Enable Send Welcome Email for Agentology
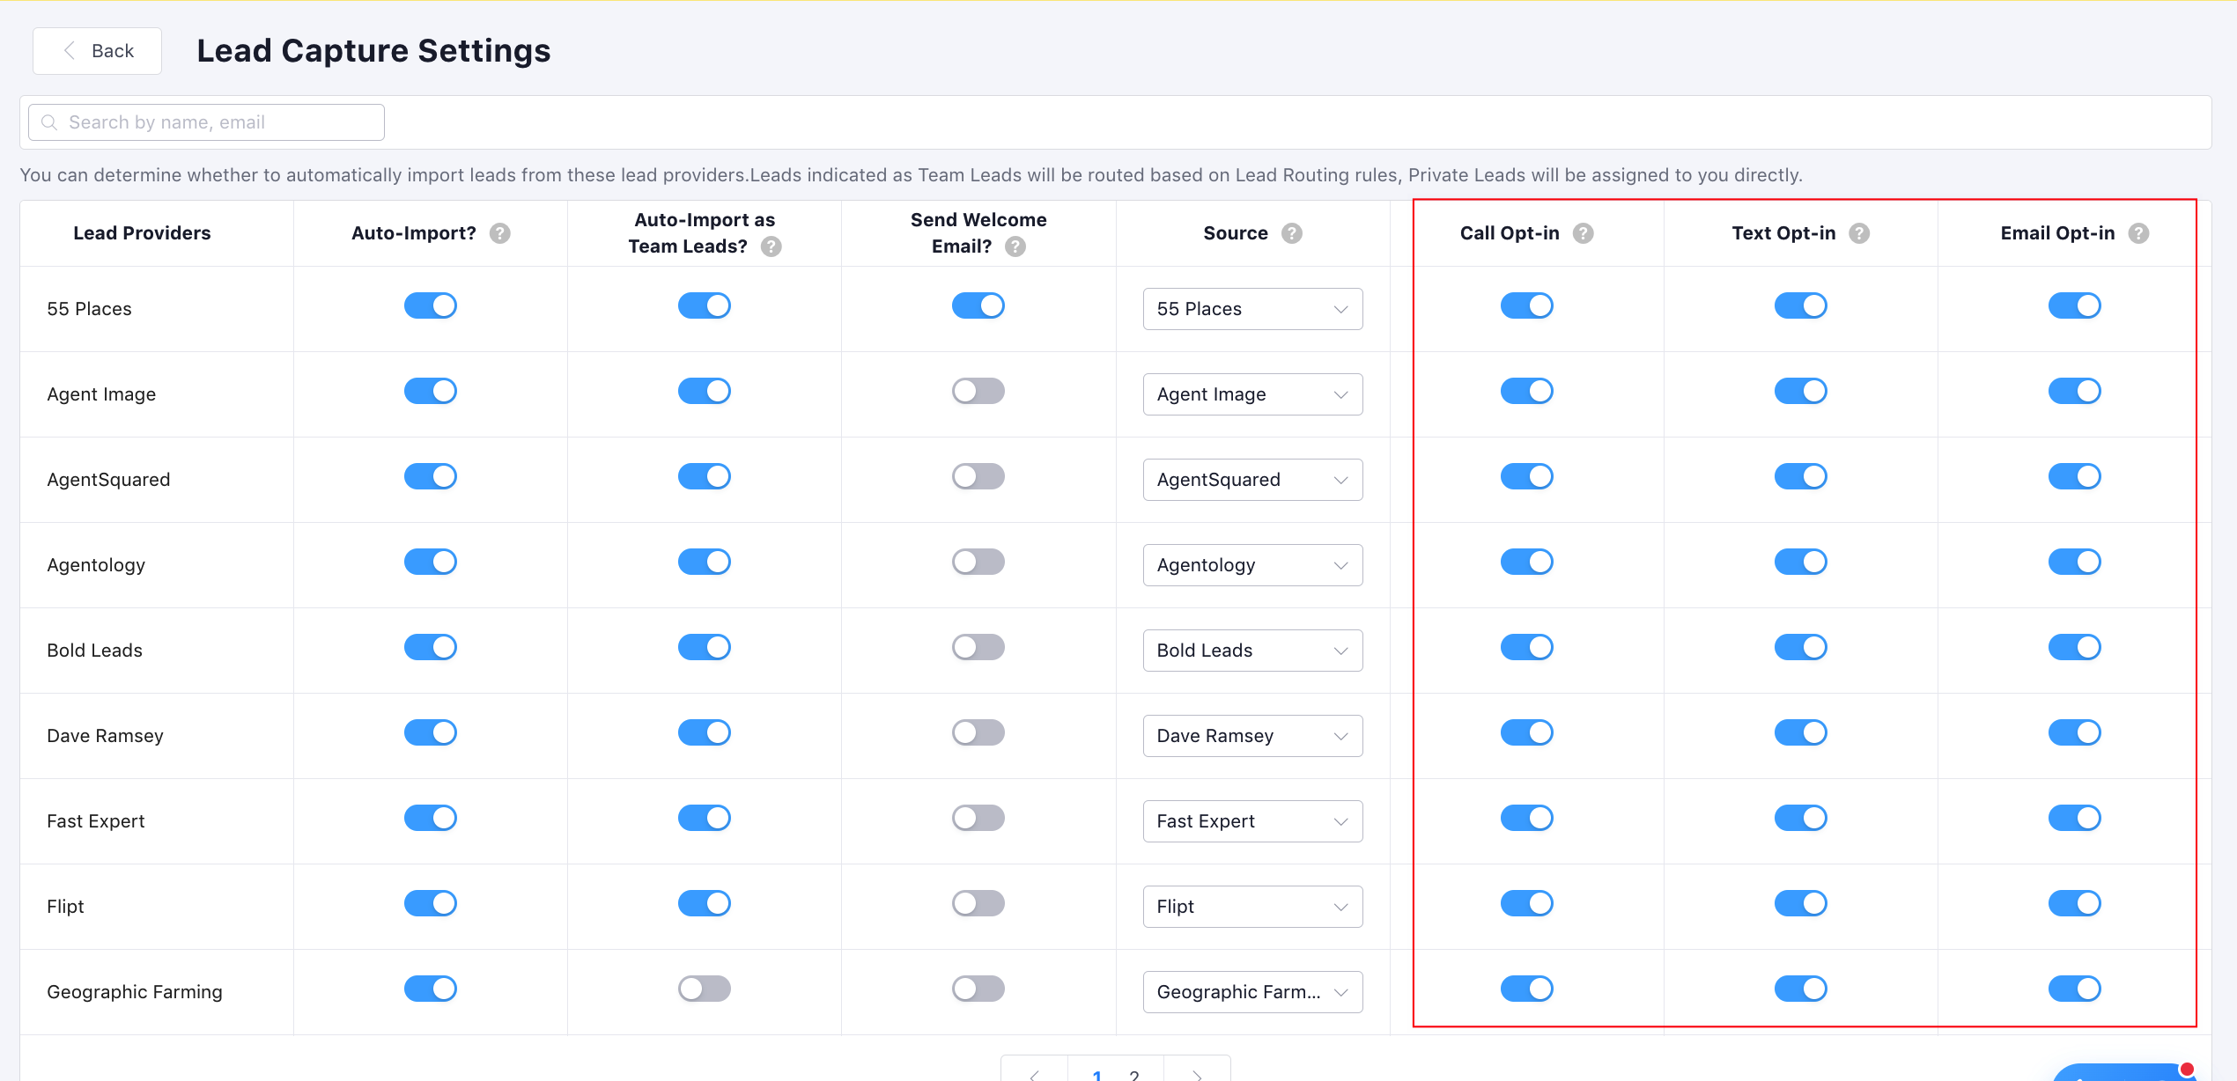 [x=978, y=562]
